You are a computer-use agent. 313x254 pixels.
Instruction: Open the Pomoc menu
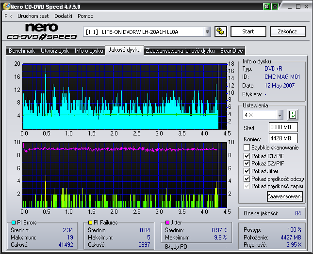click(x=85, y=16)
